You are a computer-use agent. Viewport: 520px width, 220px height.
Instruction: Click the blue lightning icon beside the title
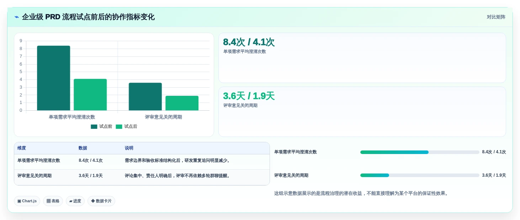17,17
